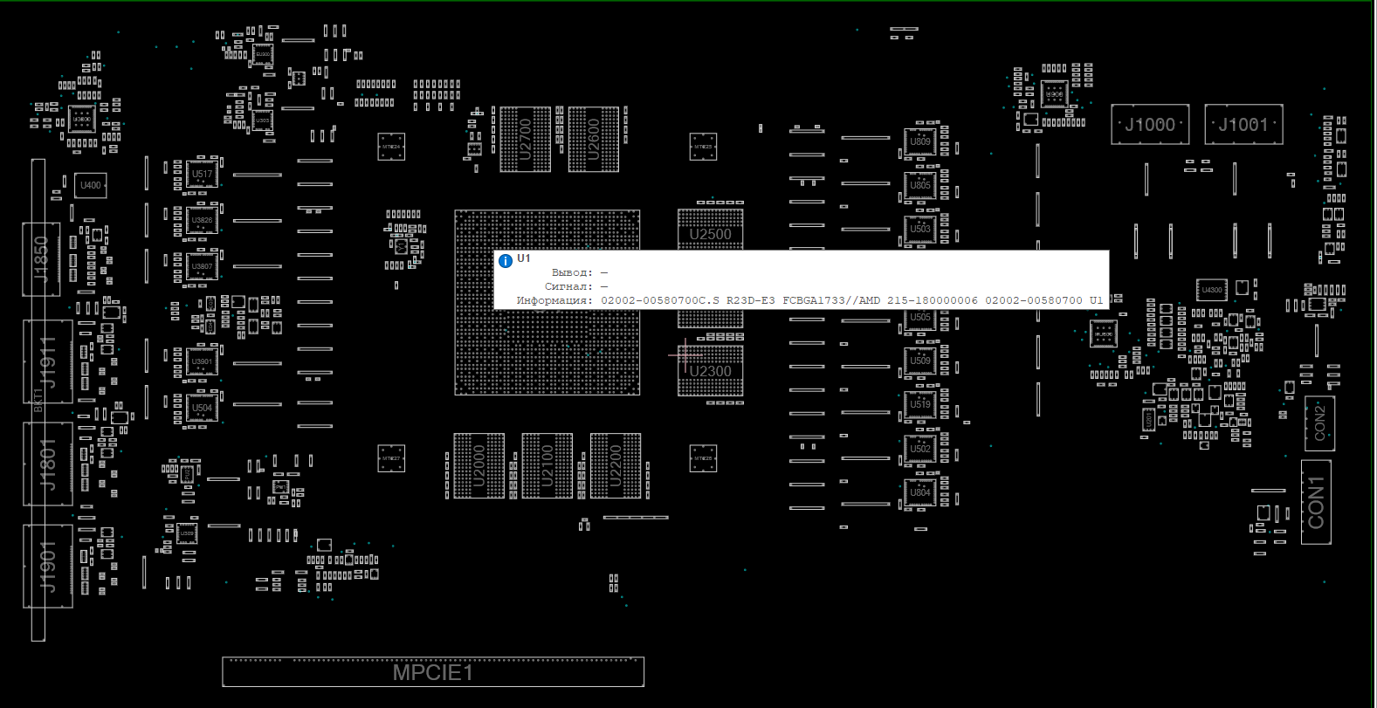Select power stage U809
This screenshot has width=1377, height=708.
tap(920, 141)
